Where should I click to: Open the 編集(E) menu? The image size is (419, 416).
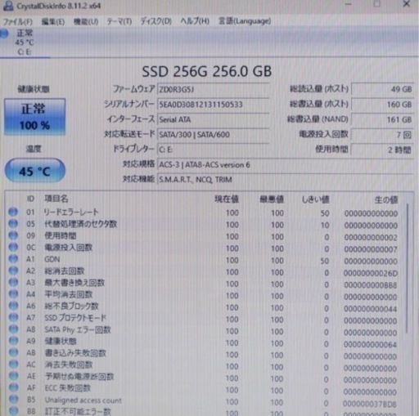(x=53, y=21)
